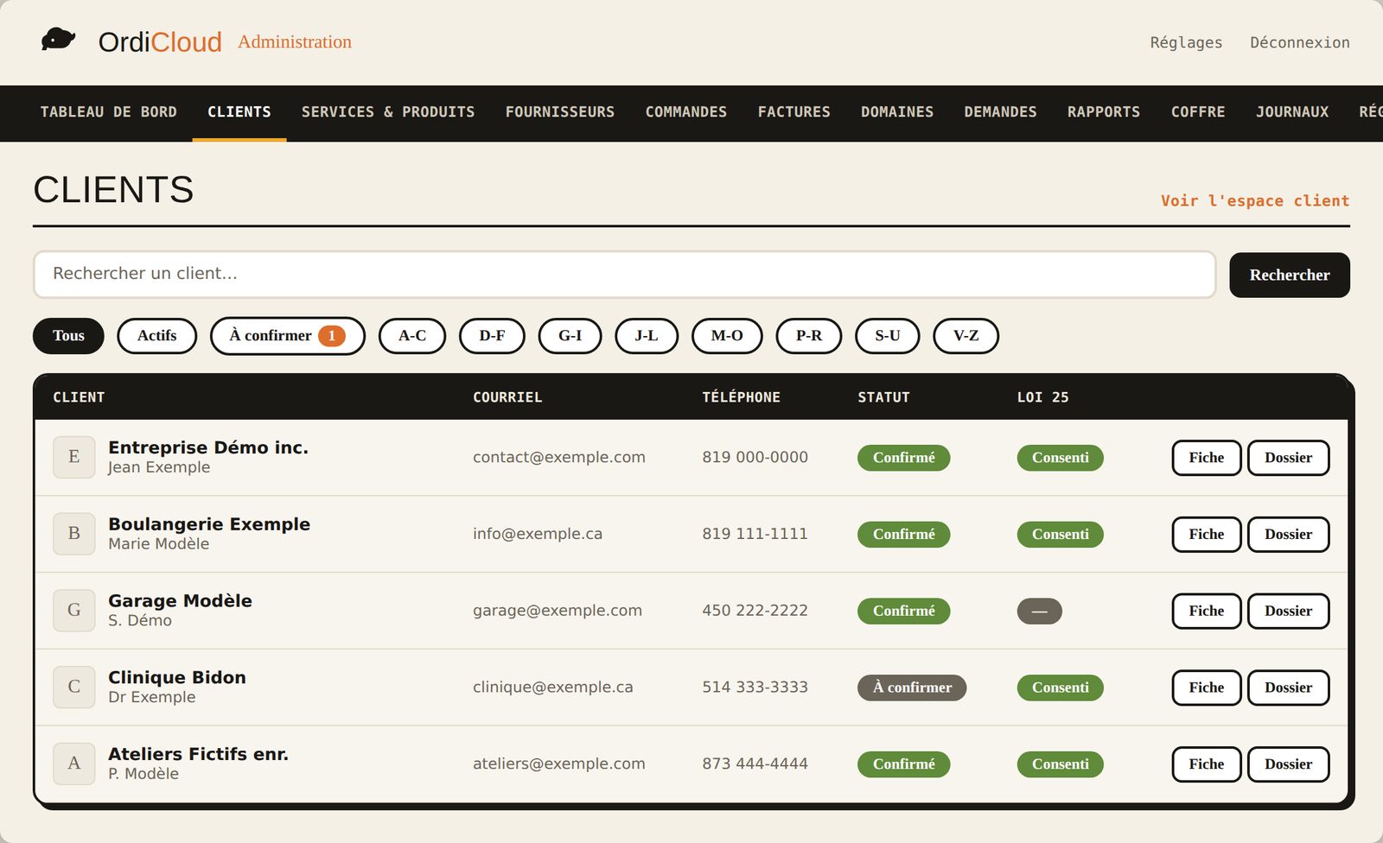The width and height of the screenshot is (1383, 843).
Task: Open Fiche for Garage Modèle
Action: pyautogui.click(x=1207, y=611)
